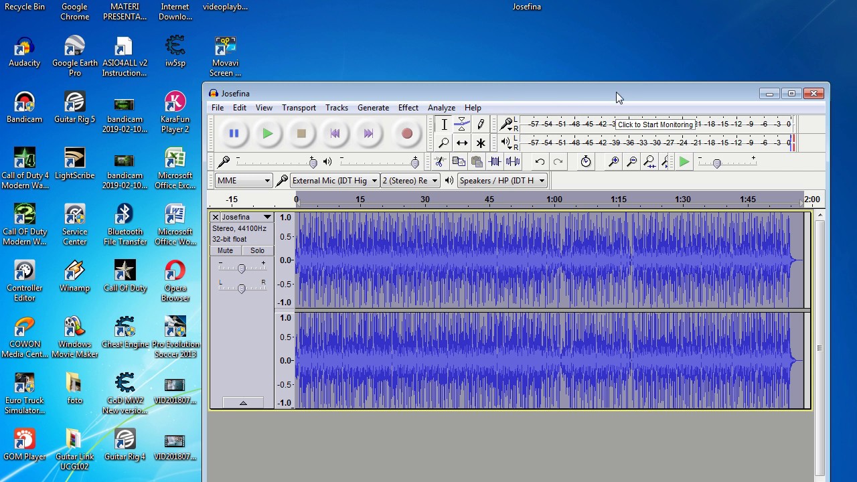This screenshot has height=482, width=857.
Task: Mute the Josefina track
Action: click(x=225, y=250)
